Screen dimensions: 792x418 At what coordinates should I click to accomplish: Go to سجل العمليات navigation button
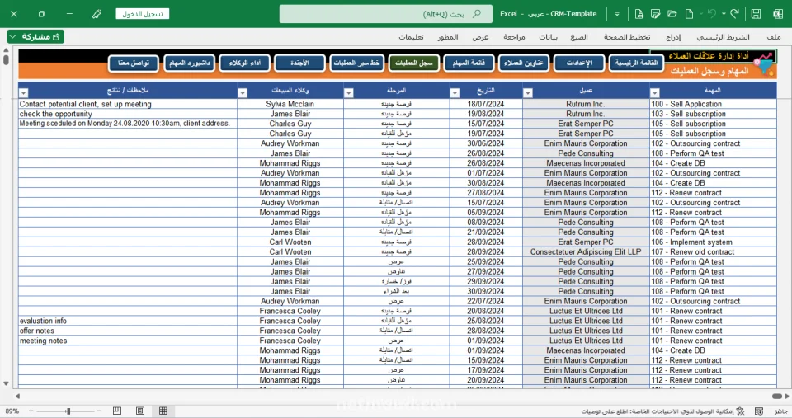coord(413,63)
